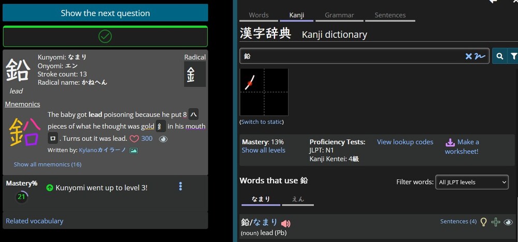Image resolution: width=518 pixels, height=242 pixels.
Task: Click the magnifying glass search button
Action: coord(499,56)
